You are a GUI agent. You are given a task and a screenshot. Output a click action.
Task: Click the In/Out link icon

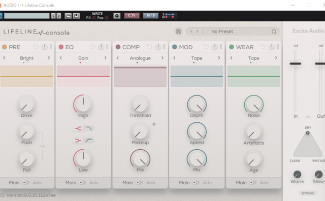pos(308,117)
